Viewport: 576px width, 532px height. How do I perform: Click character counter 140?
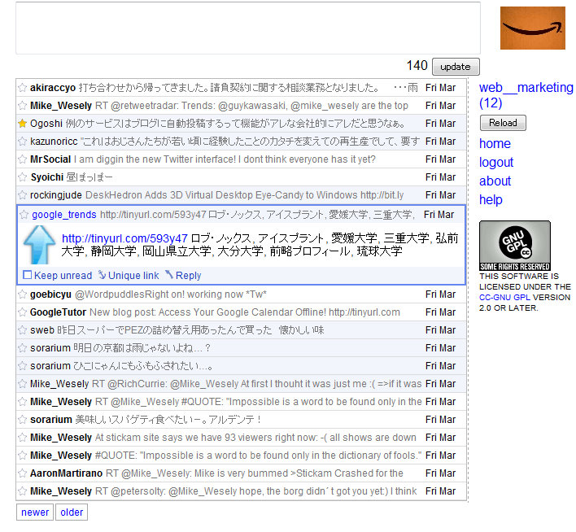click(417, 66)
